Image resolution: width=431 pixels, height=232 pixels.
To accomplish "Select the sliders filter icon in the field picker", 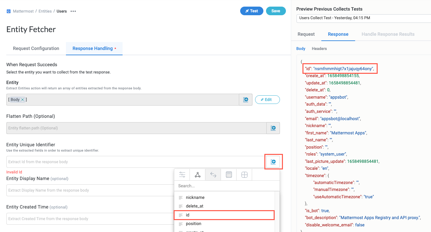I will point(182,174).
